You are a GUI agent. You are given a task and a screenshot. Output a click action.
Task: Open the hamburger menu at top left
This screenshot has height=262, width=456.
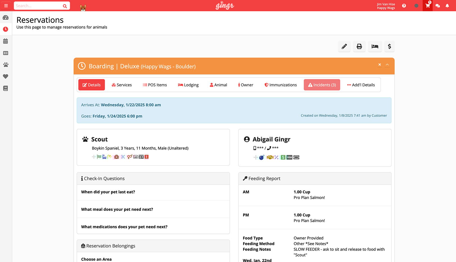point(6,6)
